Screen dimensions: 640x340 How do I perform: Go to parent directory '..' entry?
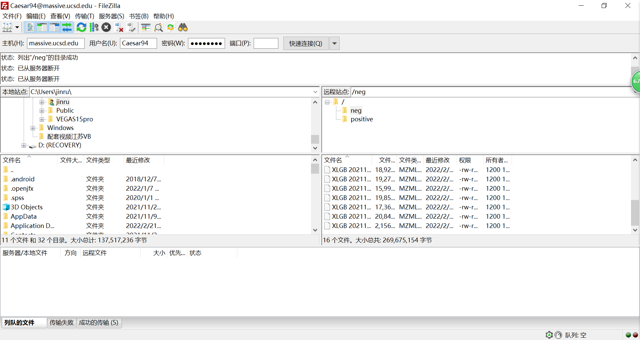click(12, 170)
